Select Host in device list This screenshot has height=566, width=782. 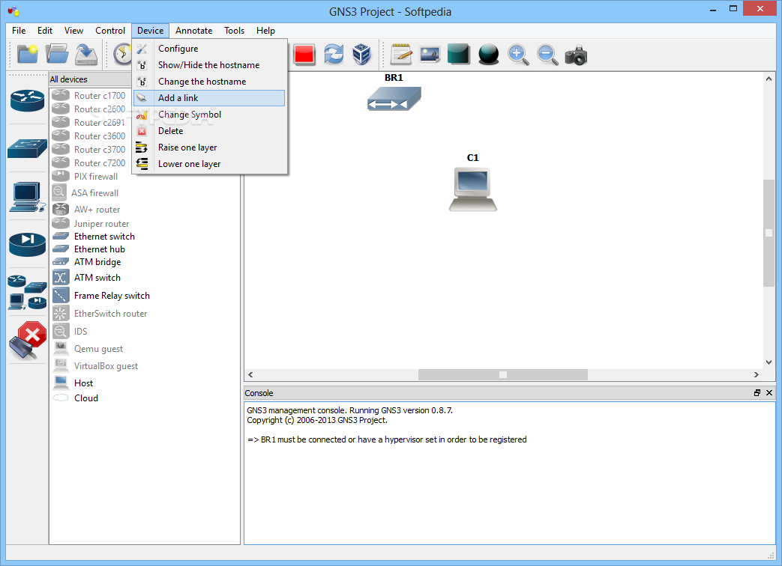pos(83,383)
